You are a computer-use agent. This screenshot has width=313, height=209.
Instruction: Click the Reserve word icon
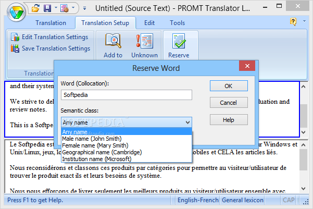(x=179, y=41)
